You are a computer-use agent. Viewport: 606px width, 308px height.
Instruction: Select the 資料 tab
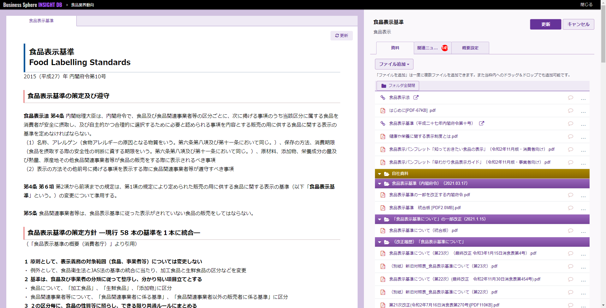(395, 48)
